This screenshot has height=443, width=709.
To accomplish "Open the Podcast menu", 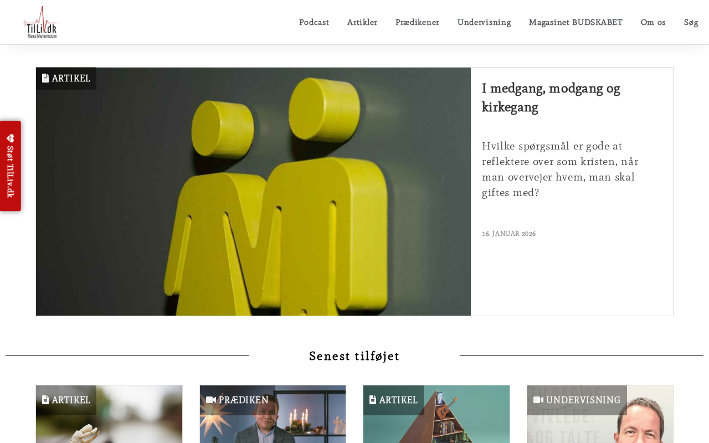I will pyautogui.click(x=314, y=22).
